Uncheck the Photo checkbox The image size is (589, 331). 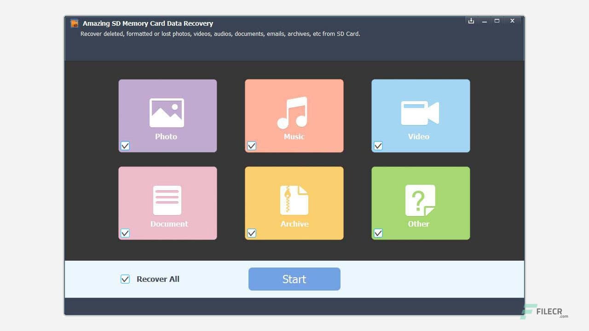(x=125, y=146)
